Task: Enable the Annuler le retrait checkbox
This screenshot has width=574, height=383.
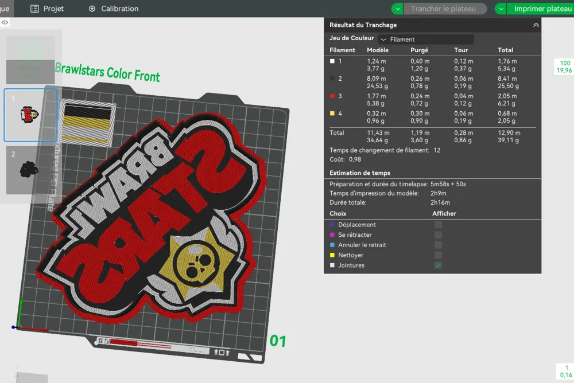Action: [438, 245]
